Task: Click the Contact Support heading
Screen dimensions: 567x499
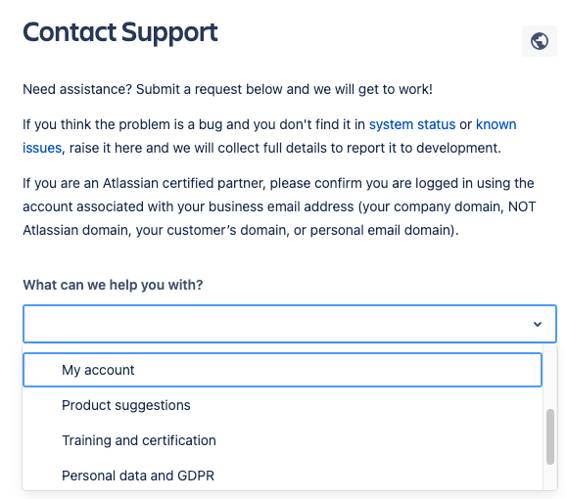Action: [x=120, y=32]
